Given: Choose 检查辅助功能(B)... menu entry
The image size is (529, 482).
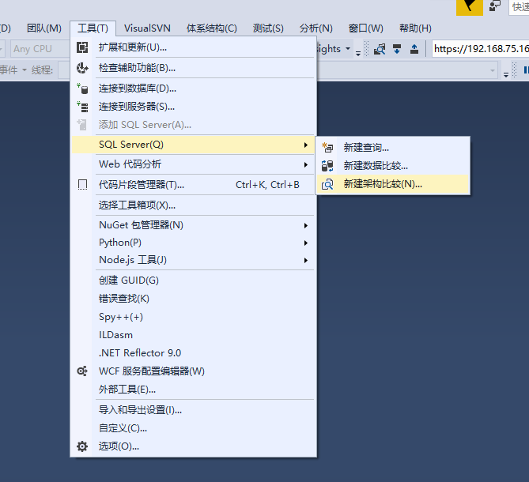Looking at the screenshot, I should click(193, 68).
